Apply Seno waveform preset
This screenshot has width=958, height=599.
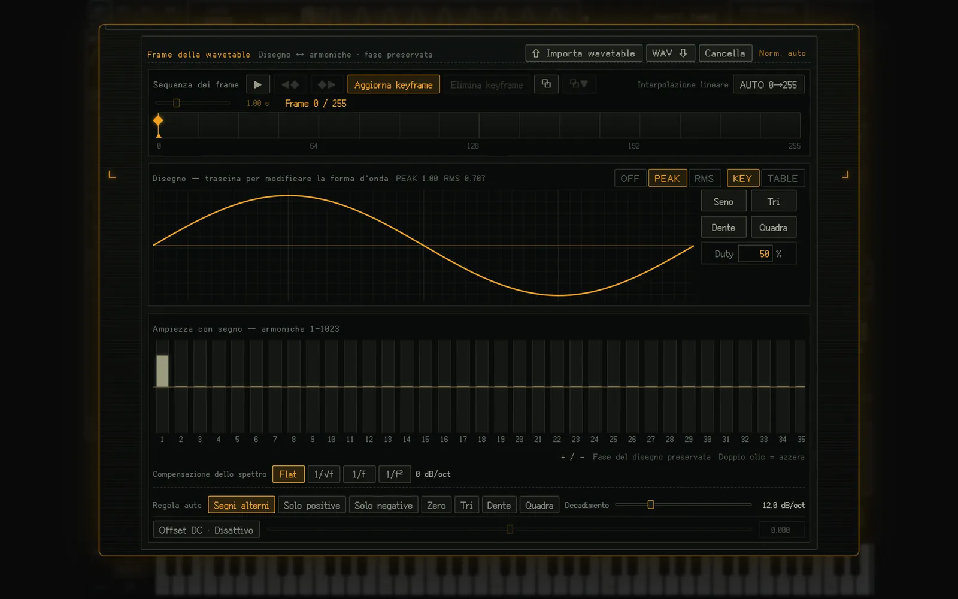click(723, 201)
